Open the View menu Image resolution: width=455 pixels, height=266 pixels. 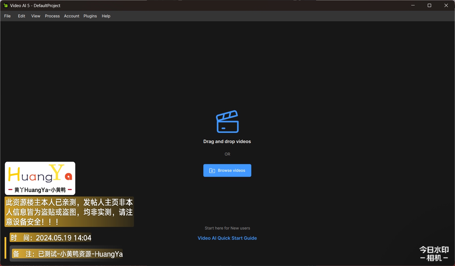[36, 16]
